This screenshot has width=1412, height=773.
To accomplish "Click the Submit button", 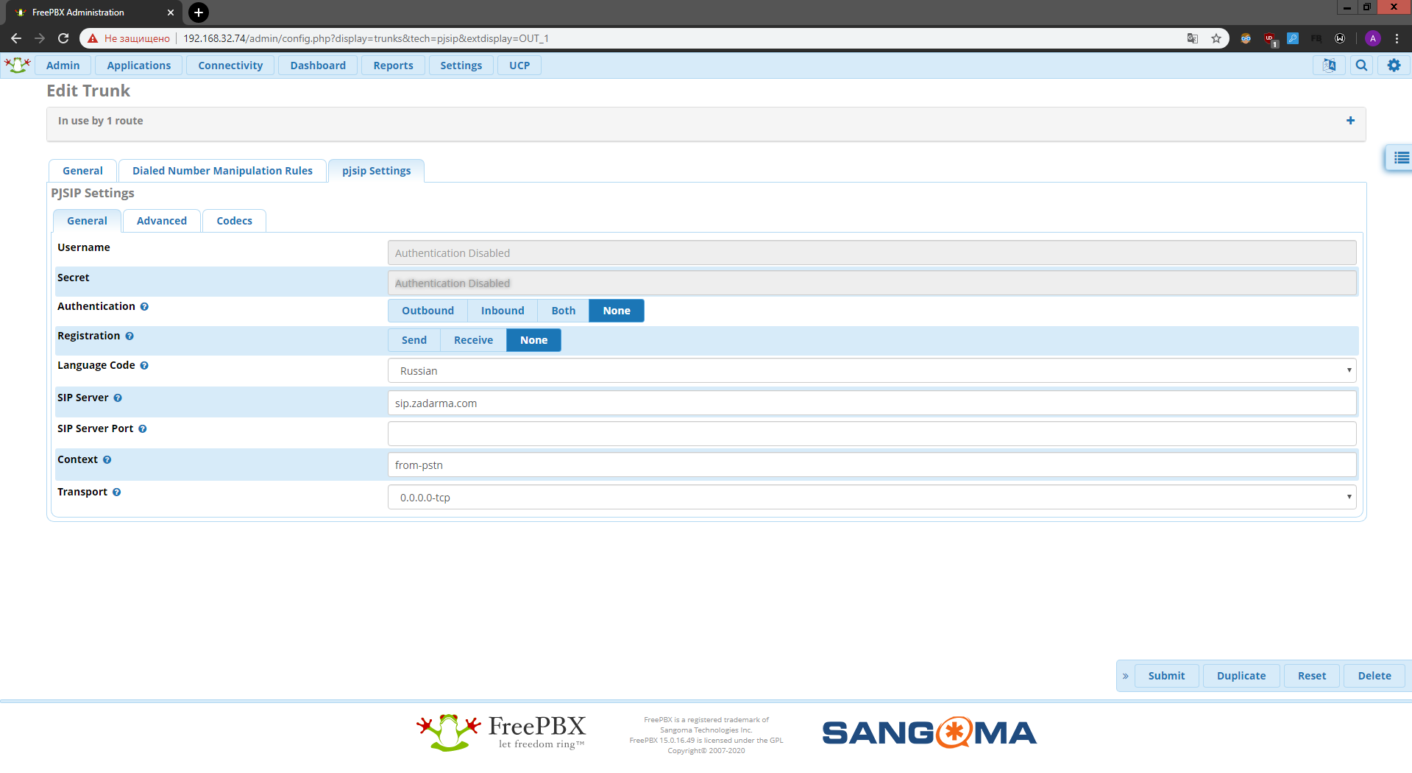I will coord(1166,676).
